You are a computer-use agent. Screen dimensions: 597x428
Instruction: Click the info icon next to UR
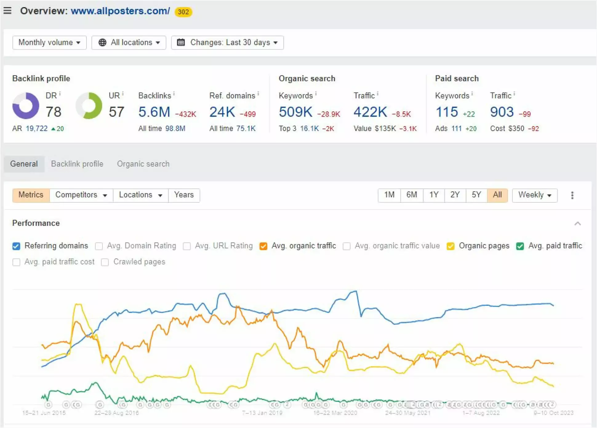(122, 94)
